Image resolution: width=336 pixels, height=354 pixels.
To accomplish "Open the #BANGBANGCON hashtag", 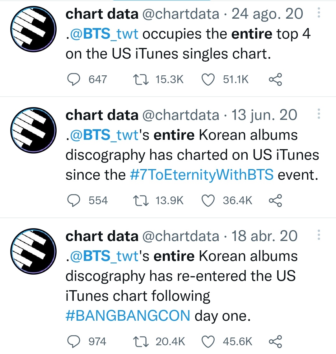I will click(128, 316).
